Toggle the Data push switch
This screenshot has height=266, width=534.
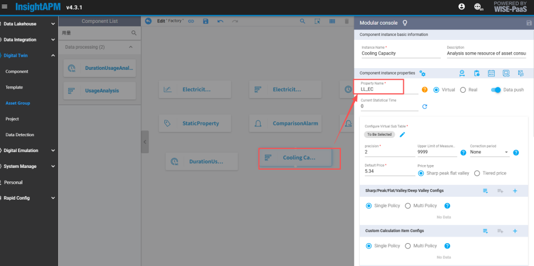[x=496, y=90]
